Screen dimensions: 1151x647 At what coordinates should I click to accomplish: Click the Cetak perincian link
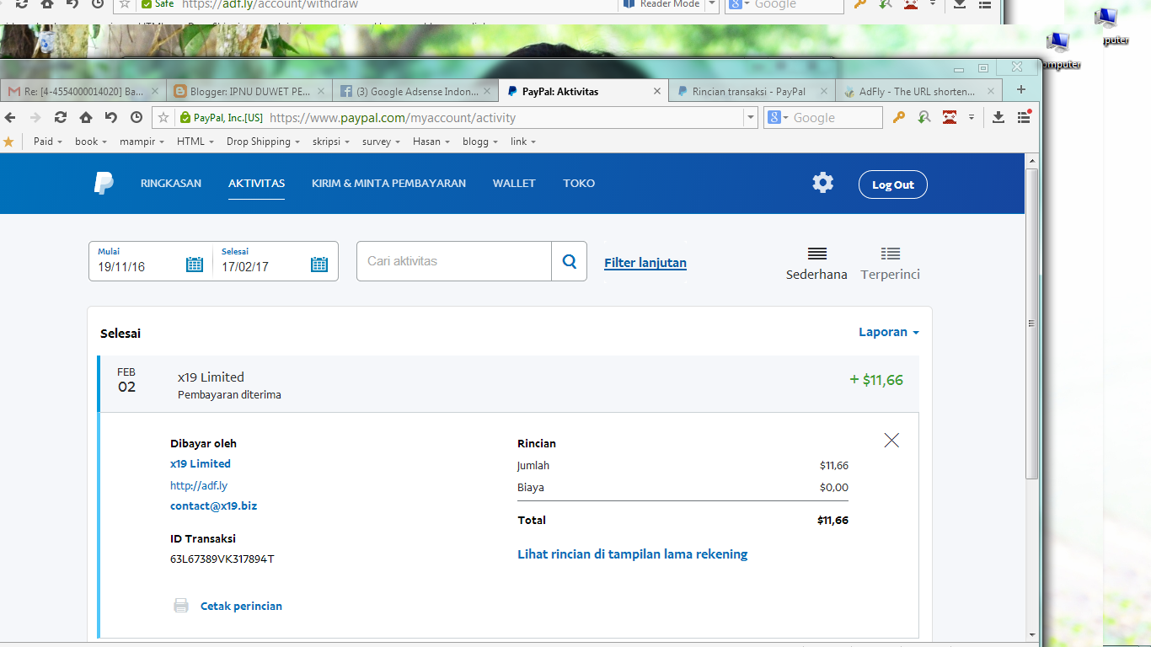coord(241,606)
